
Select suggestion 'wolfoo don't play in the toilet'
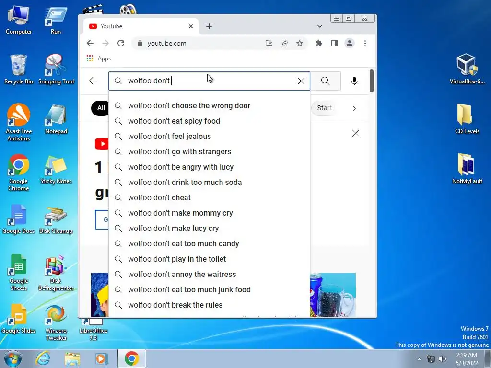click(x=210, y=259)
